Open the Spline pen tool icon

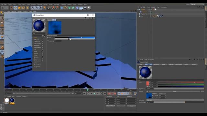pyautogui.click(x=66, y=8)
